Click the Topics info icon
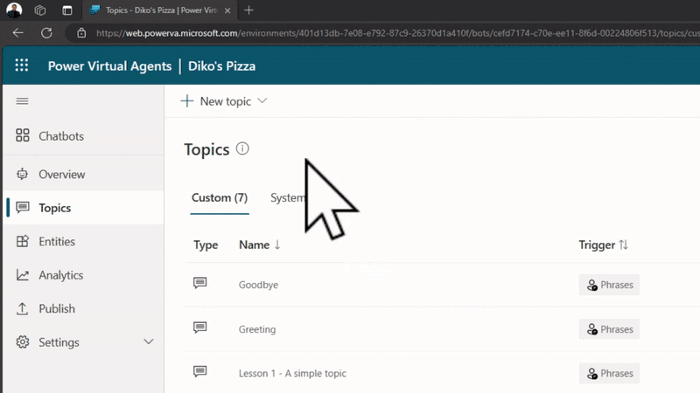Image resolution: width=700 pixels, height=393 pixels. pyautogui.click(x=242, y=148)
